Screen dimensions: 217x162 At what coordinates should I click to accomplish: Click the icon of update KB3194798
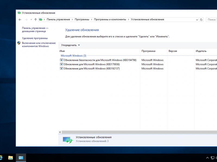tap(62, 60)
